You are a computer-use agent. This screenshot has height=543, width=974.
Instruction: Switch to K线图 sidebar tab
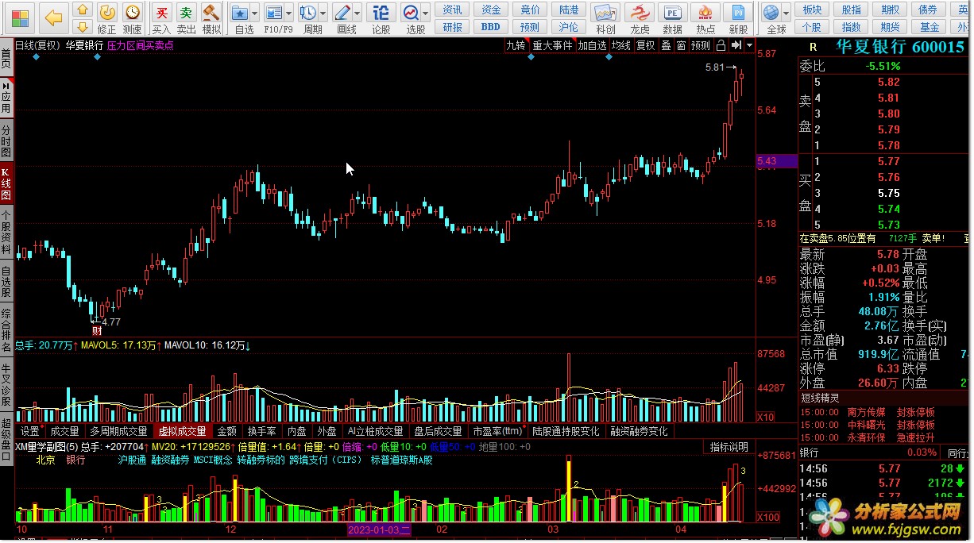coord(6,184)
